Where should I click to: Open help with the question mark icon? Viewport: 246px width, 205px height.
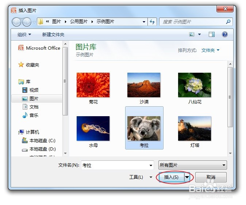pyautogui.click(x=225, y=34)
